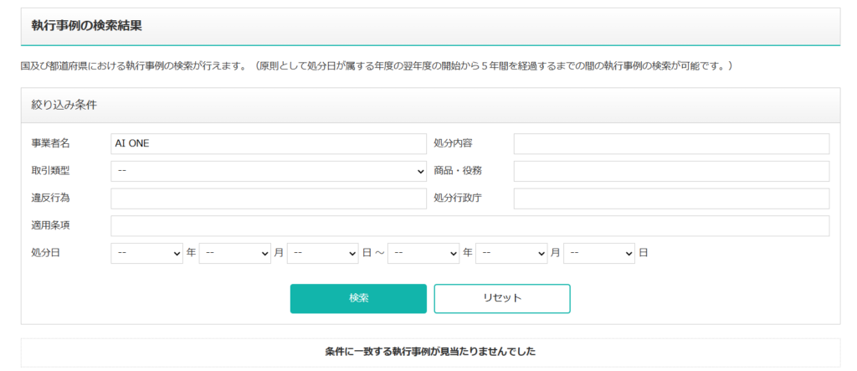This screenshot has width=857, height=371.
Task: Expand the 処分日 end day dropdown
Action: tap(599, 253)
